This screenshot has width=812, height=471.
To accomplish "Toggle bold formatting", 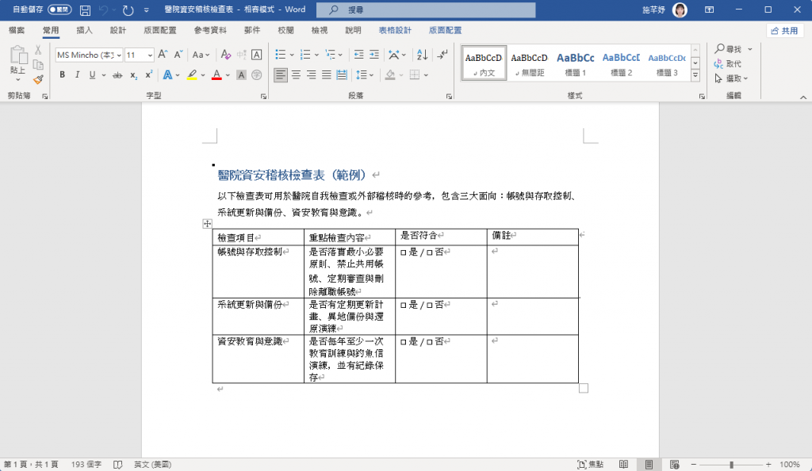I will 62,75.
